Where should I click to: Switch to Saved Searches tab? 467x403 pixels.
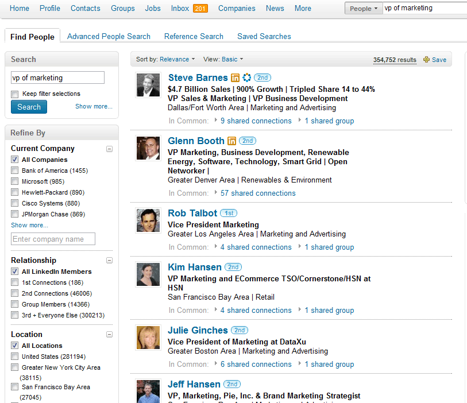click(264, 36)
